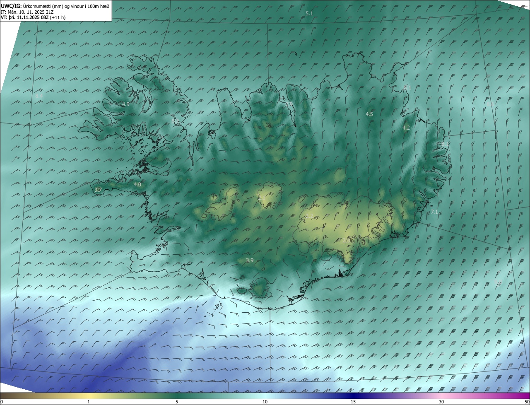Click the 3.9 value label in south Iceland

point(250,260)
